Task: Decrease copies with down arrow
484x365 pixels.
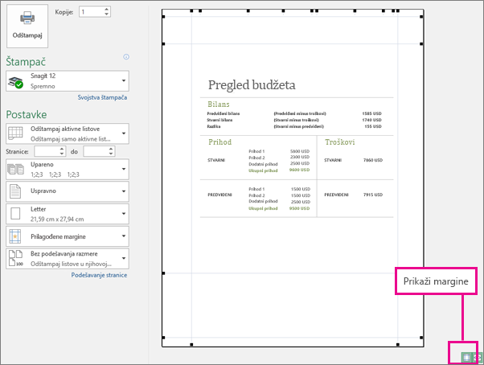Action: pos(106,14)
